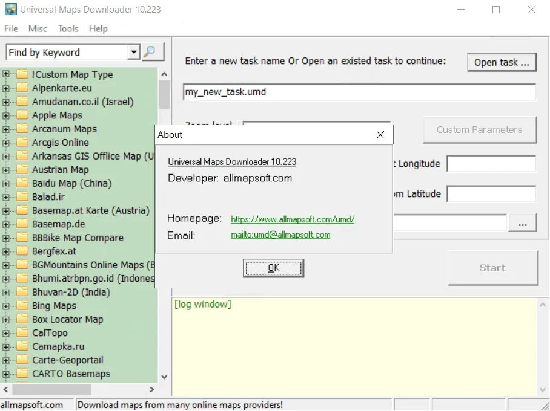The width and height of the screenshot is (550, 411).
Task: Click the map list horizontal scroll-left arrow
Action: [x=6, y=389]
